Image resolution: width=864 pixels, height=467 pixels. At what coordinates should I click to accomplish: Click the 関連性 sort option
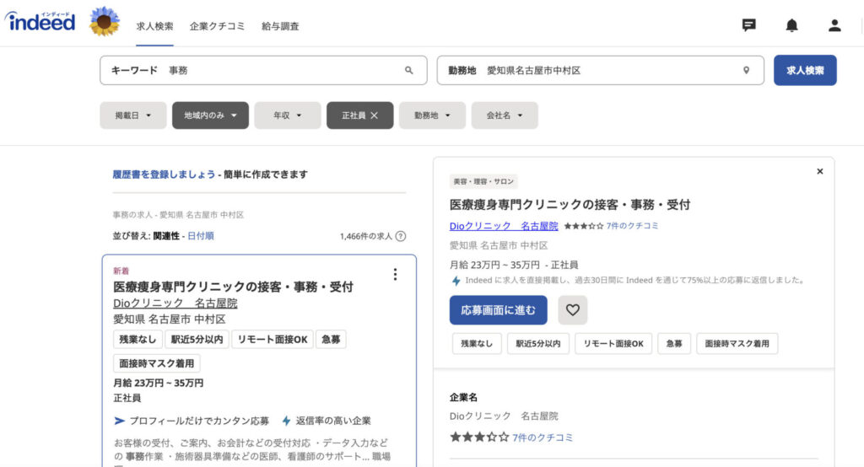tap(166, 236)
